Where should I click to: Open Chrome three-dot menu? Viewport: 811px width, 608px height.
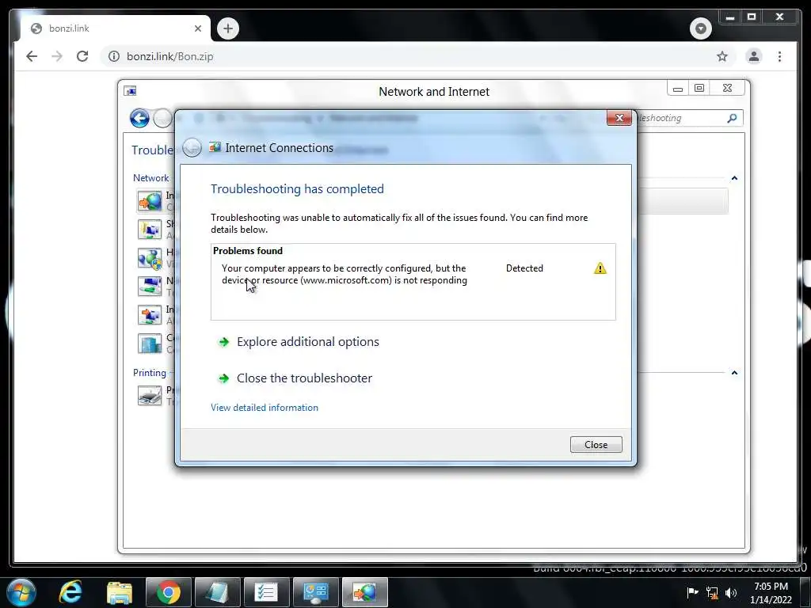pyautogui.click(x=779, y=56)
